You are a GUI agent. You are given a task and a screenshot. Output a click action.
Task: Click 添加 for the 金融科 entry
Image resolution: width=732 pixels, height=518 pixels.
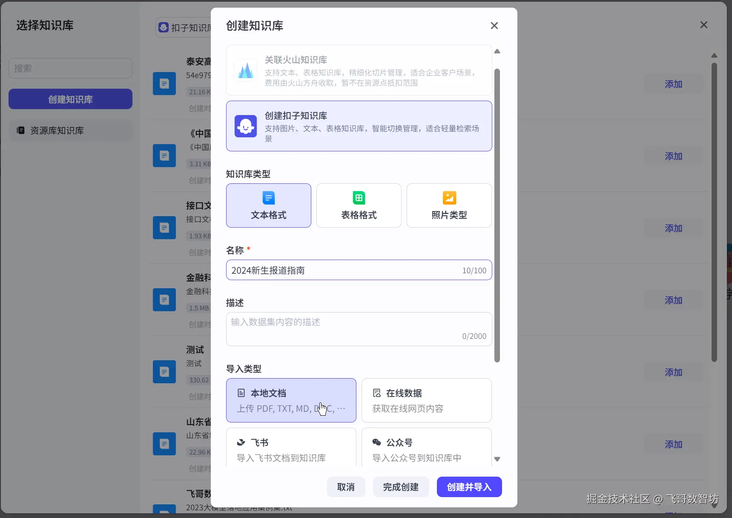point(674,300)
